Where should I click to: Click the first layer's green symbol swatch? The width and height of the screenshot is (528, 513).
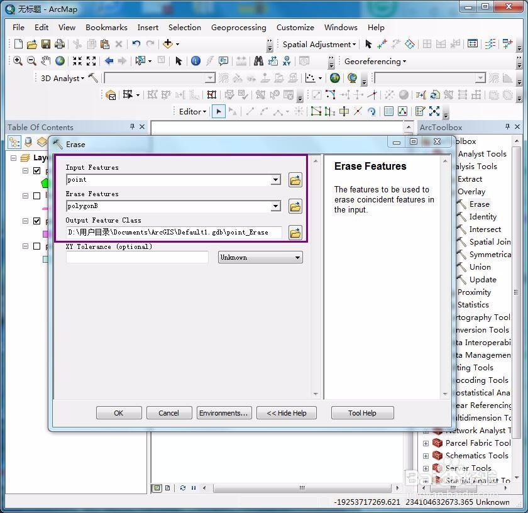pyautogui.click(x=45, y=183)
